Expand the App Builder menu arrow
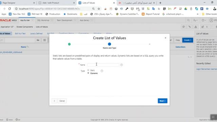The width and height of the screenshot is (217, 122). pyautogui.click(x=33, y=20)
